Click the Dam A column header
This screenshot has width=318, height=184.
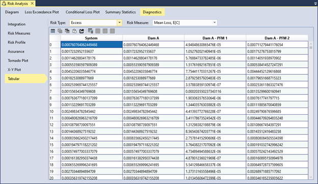[153, 38]
